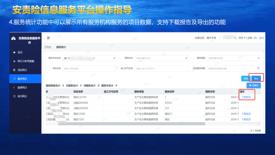Click the document icon beside 项目统计
This screenshot has height=155, width=275.
click(14, 70)
